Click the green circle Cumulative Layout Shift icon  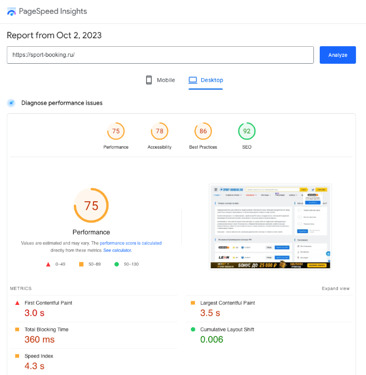click(193, 330)
